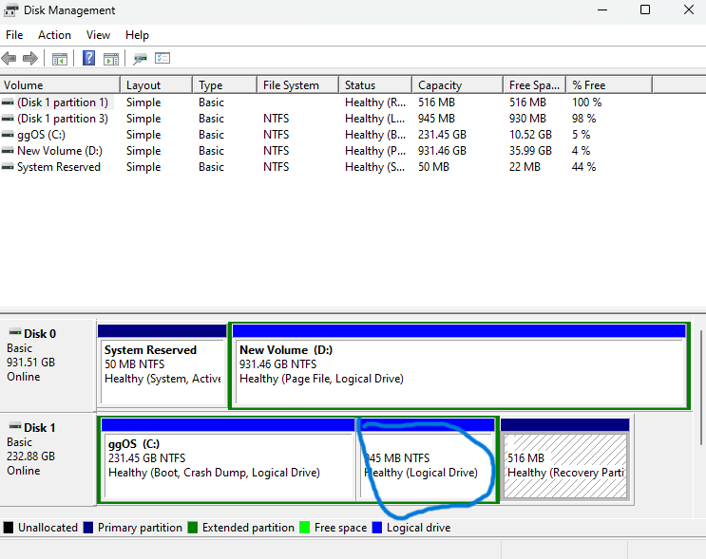Image resolution: width=706 pixels, height=559 pixels.
Task: Maximize the Disk Management window
Action: 645,9
